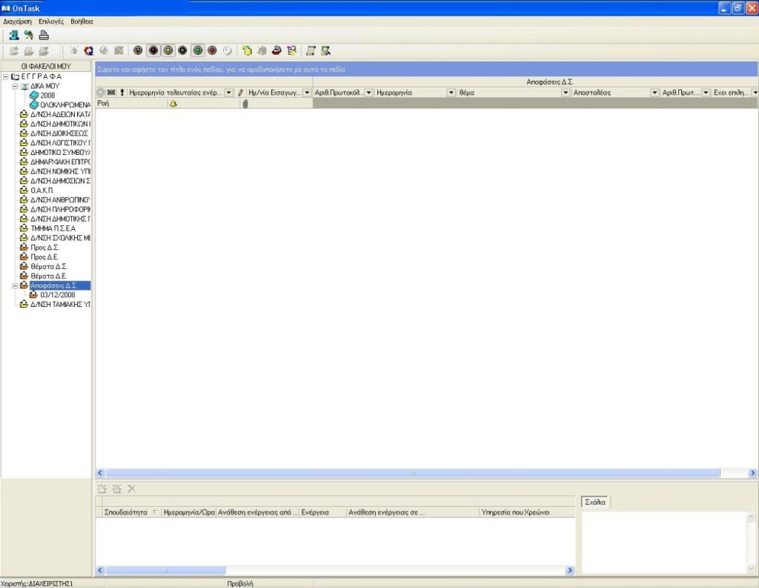Screen dimensions: 759x588
Task: Click the printer icon in the top toolbar
Action: pos(44,35)
